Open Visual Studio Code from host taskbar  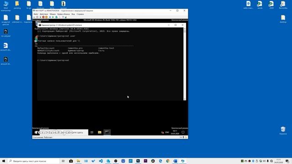coord(101,161)
